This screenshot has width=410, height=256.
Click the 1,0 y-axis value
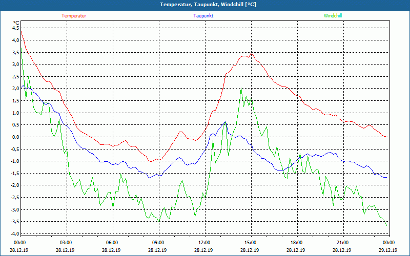15,113
